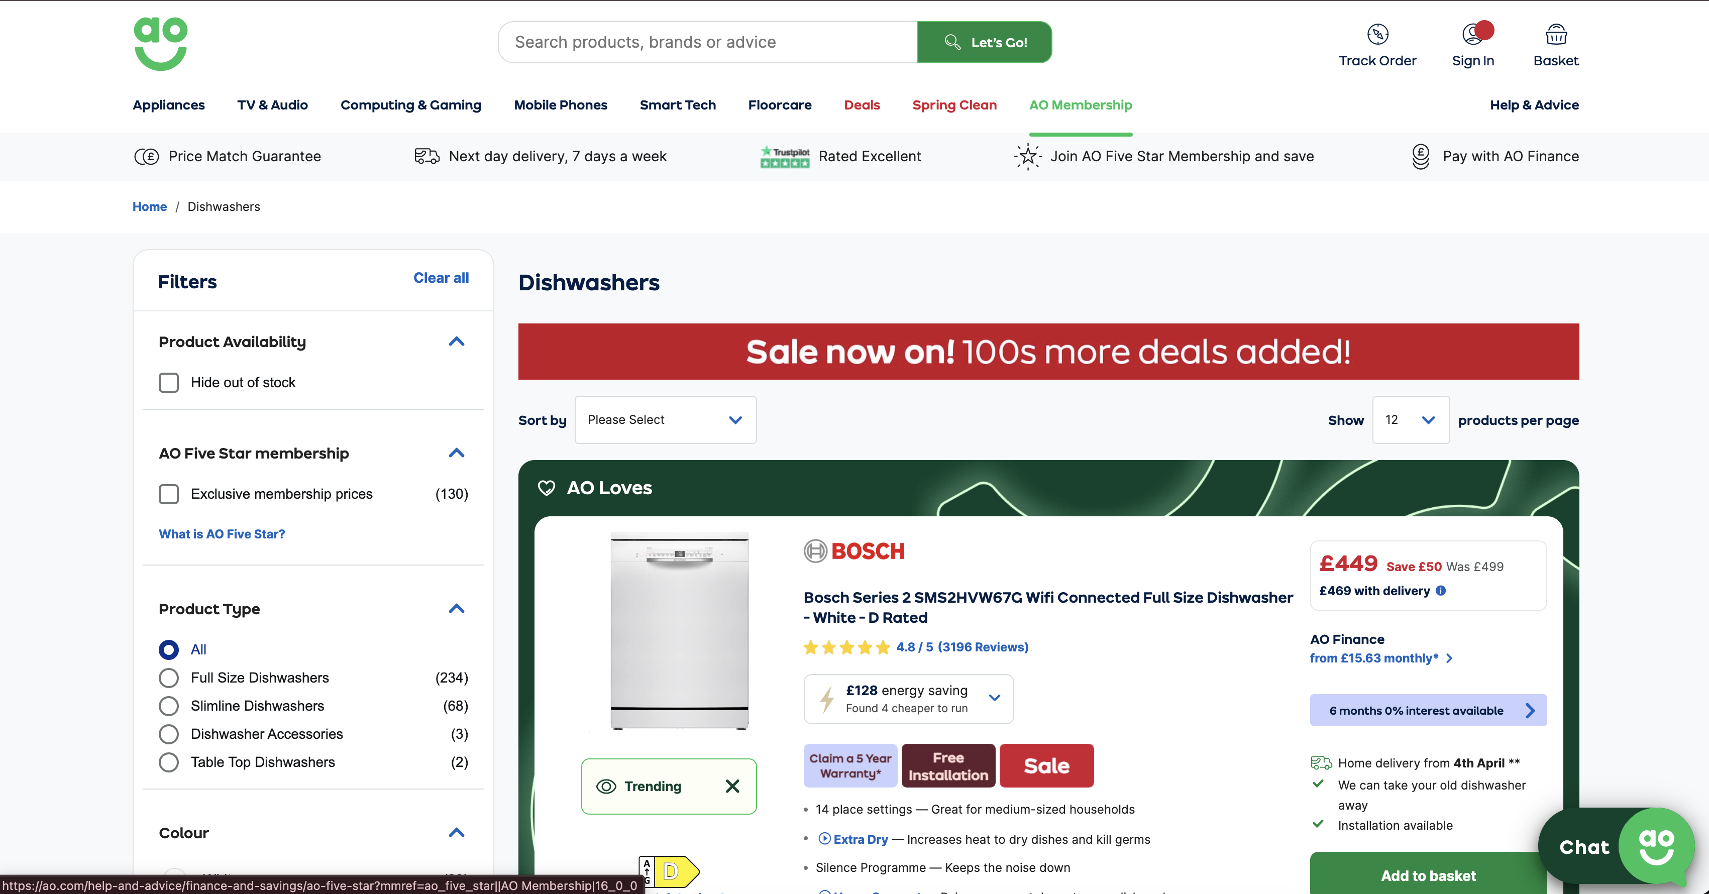Open the Track Order icon
1709x894 pixels.
tap(1377, 35)
